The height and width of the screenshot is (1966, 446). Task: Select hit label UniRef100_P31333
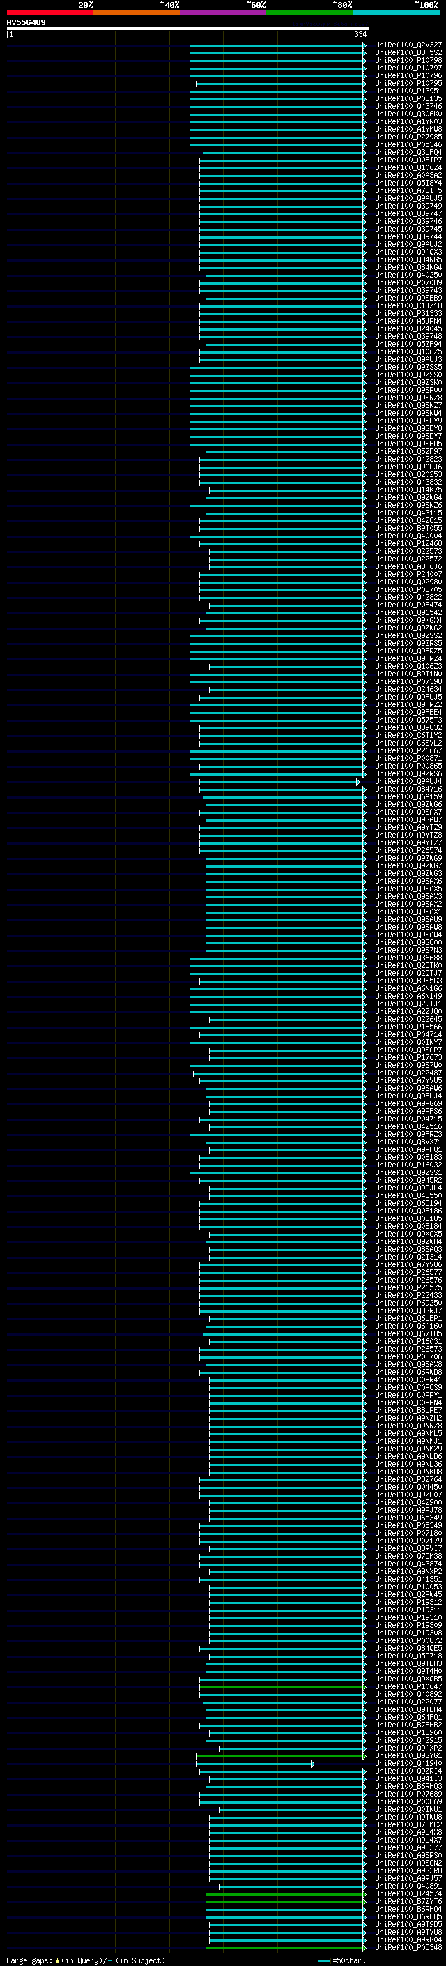pos(408,314)
